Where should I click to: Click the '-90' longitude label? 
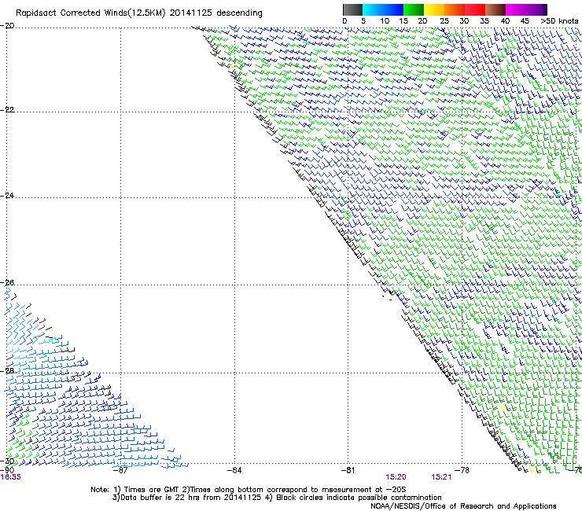tap(7, 470)
